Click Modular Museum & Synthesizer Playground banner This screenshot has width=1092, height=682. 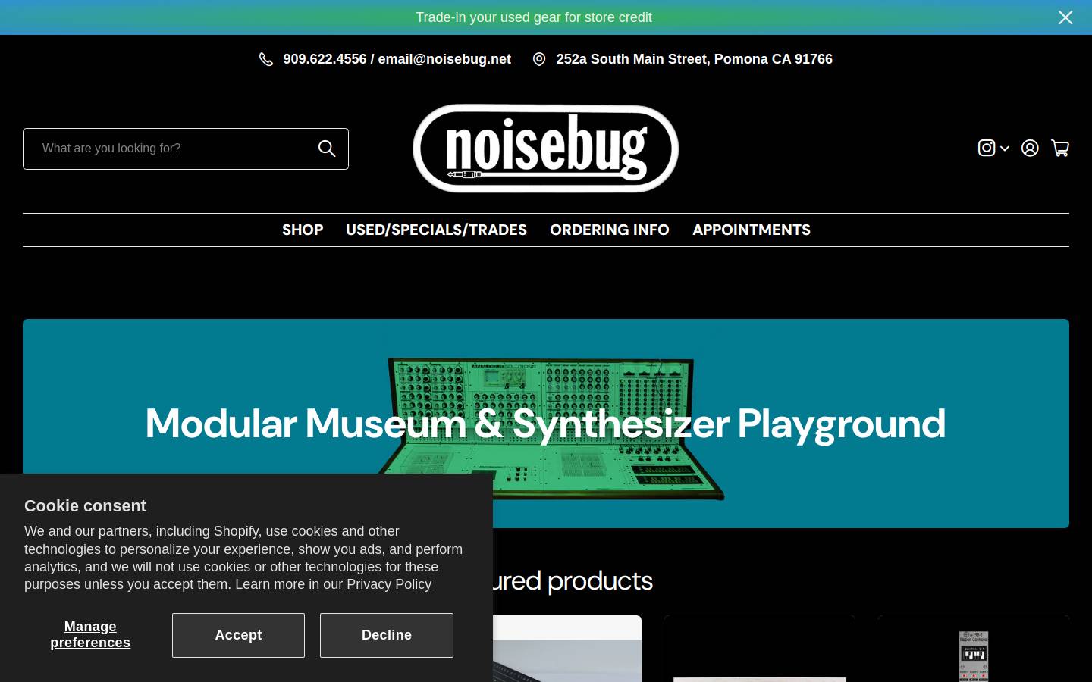[x=546, y=424]
